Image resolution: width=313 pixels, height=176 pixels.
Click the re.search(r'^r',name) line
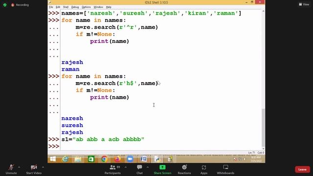tap(117, 27)
